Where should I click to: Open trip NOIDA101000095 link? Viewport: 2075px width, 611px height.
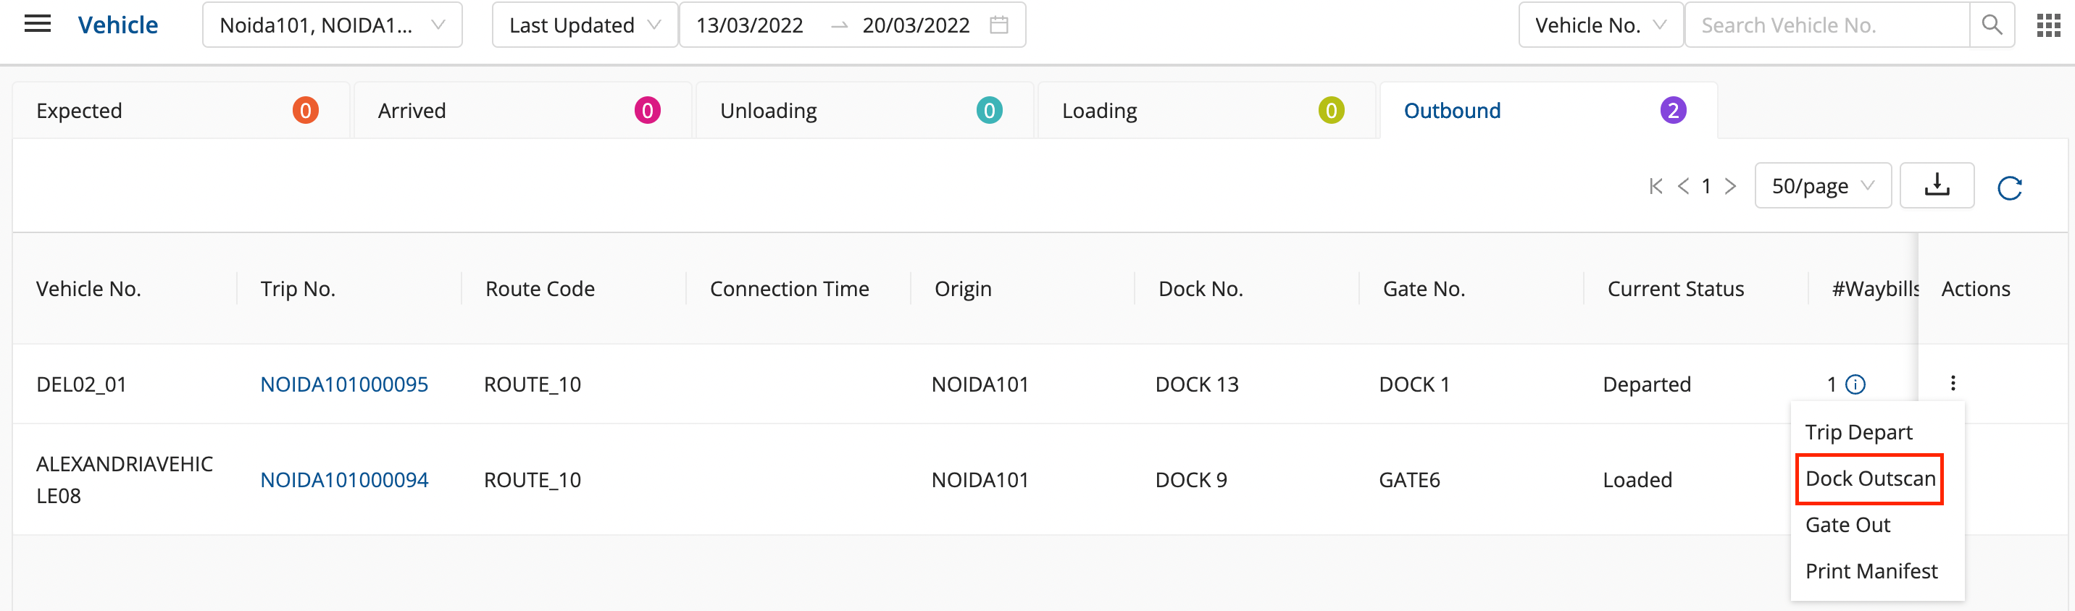(344, 384)
